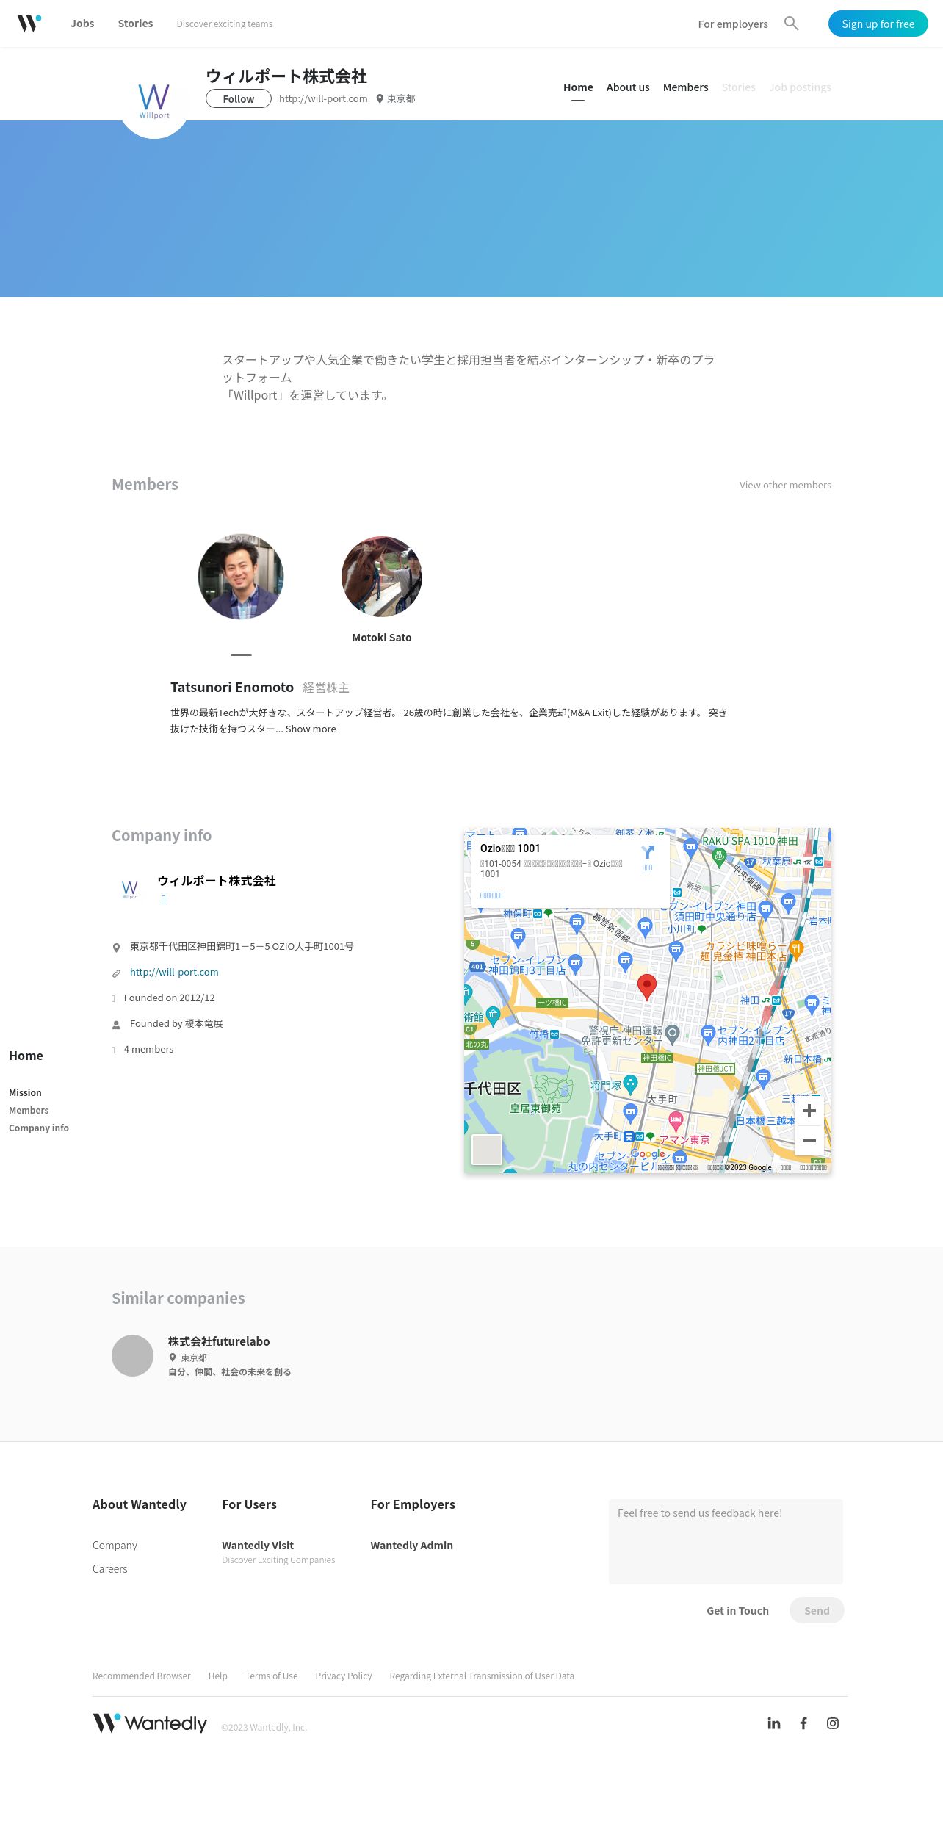Image resolution: width=943 pixels, height=1846 pixels.
Task: Click the 警視庁 神田運転免許更新センター map marker
Action: pos(672,1035)
